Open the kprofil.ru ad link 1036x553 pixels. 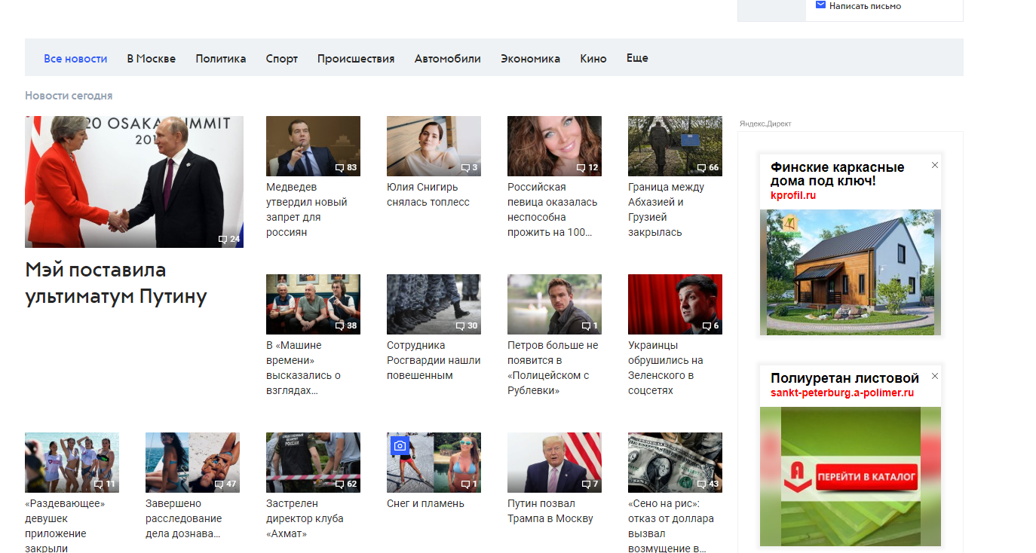(x=793, y=195)
